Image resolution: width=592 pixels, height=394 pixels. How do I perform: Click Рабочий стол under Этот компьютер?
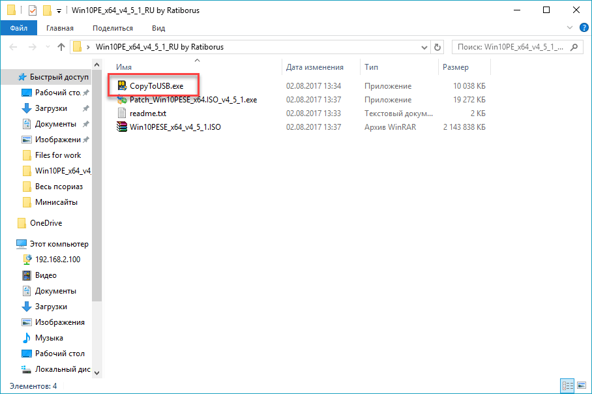[53, 354]
